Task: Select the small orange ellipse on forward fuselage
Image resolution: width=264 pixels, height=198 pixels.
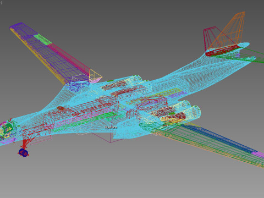Action: point(61,108)
